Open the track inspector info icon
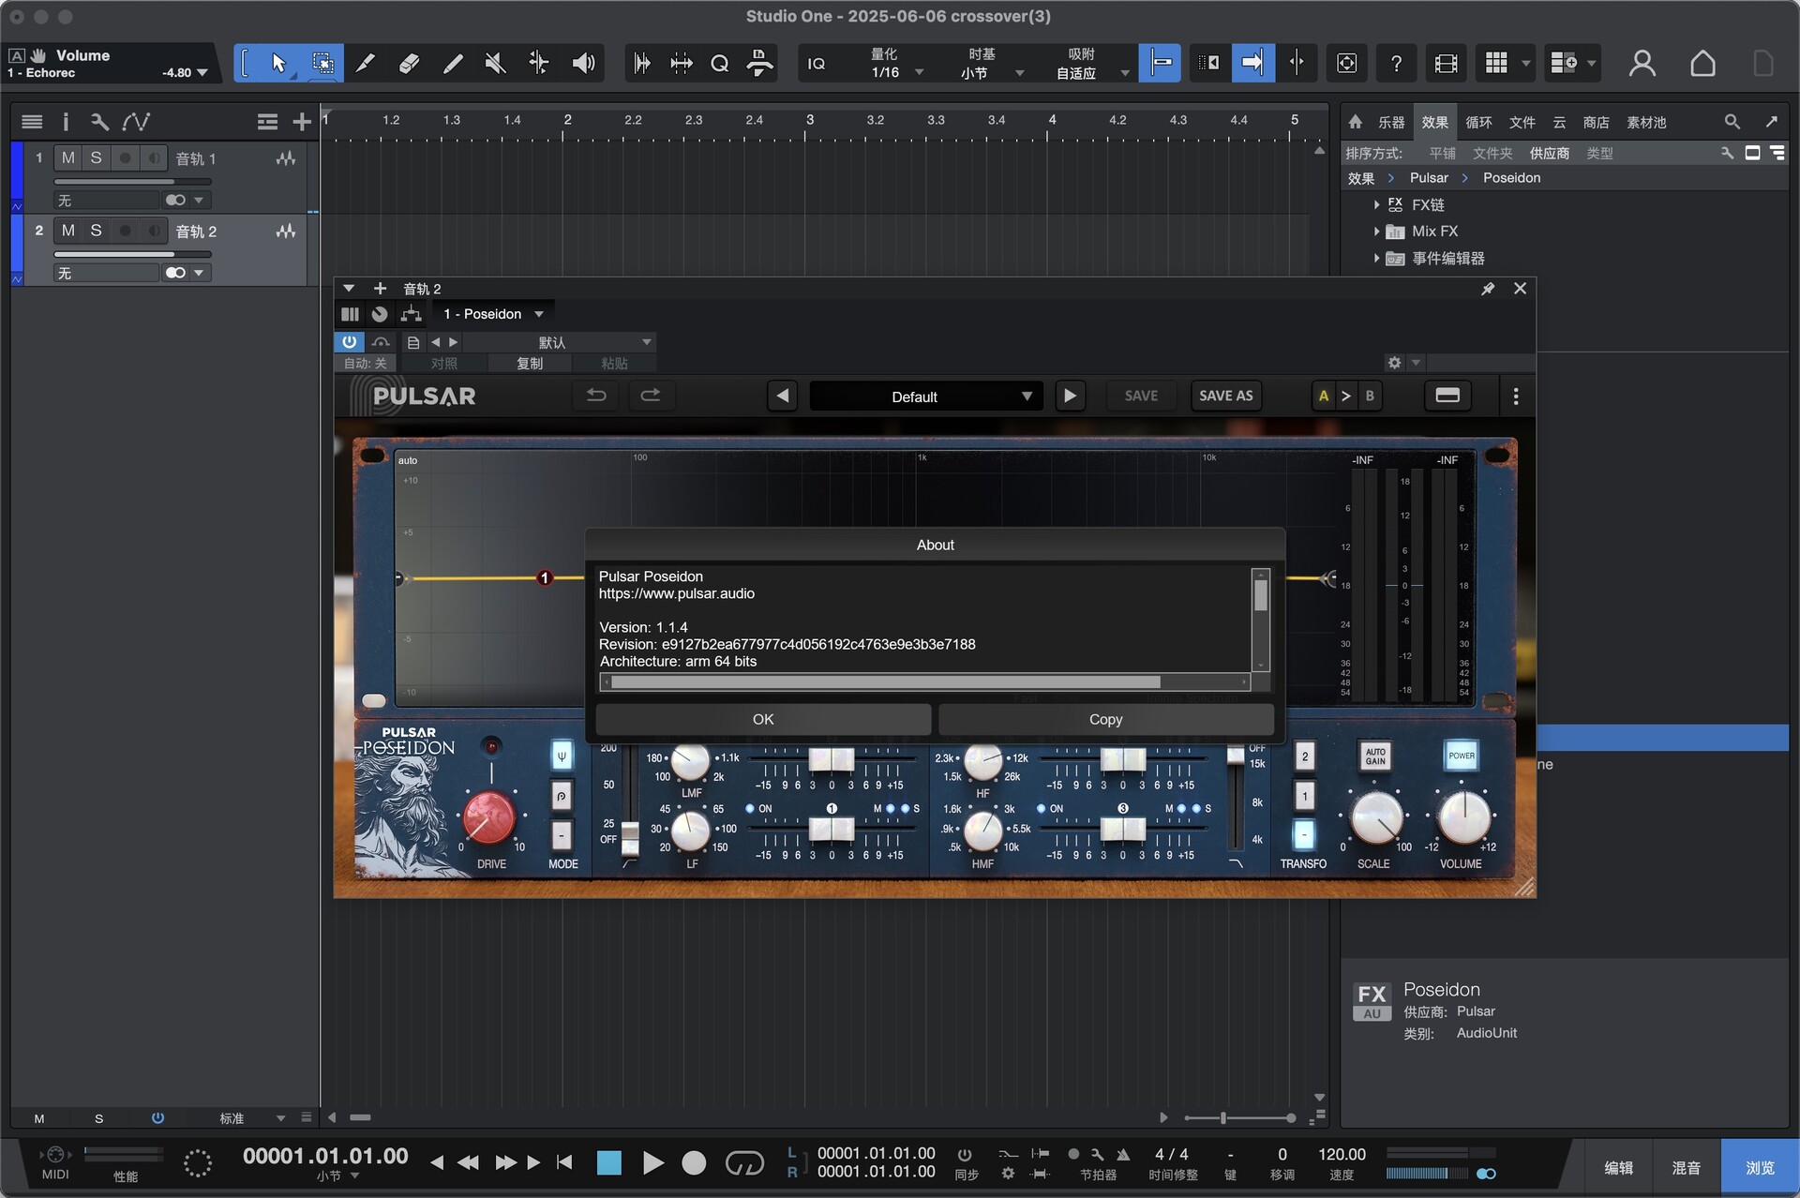 [x=66, y=122]
